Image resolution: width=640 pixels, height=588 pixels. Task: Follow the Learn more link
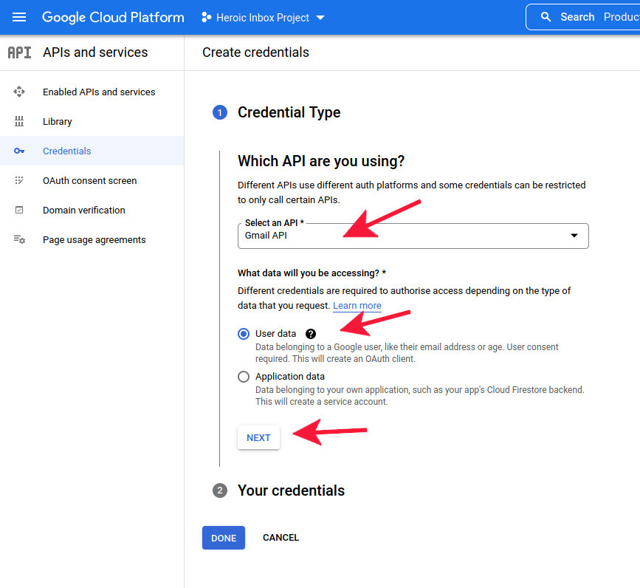point(357,305)
